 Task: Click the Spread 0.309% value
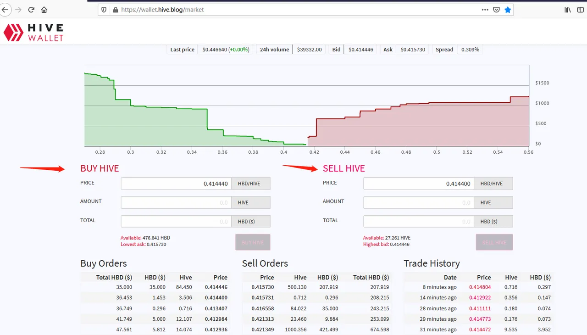[470, 50]
